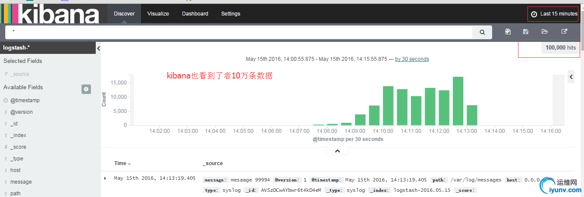Click the tallest histogram bar near 14:12:30
584x197 pixels.
[458, 101]
